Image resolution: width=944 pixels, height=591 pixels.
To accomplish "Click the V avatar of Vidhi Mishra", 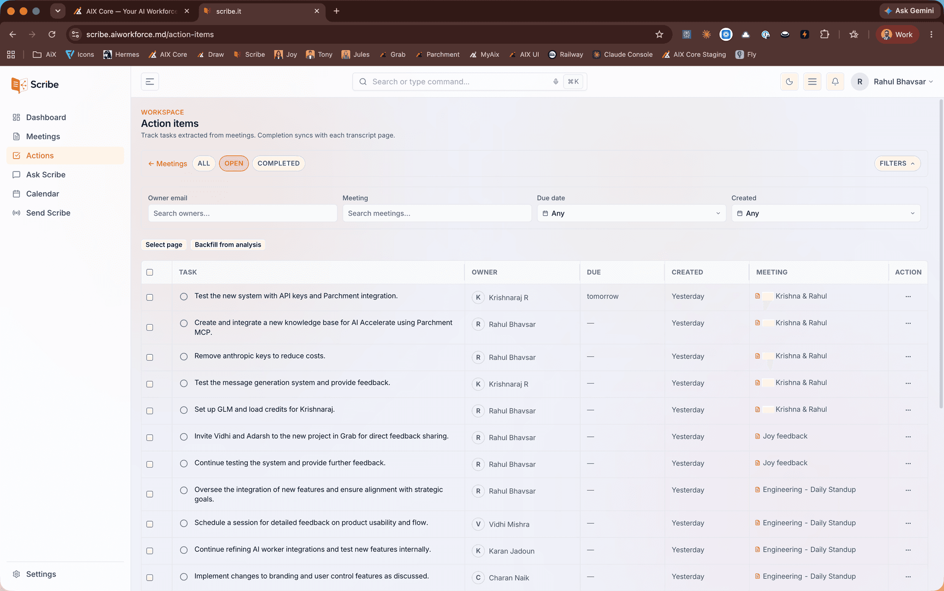I will 478,524.
